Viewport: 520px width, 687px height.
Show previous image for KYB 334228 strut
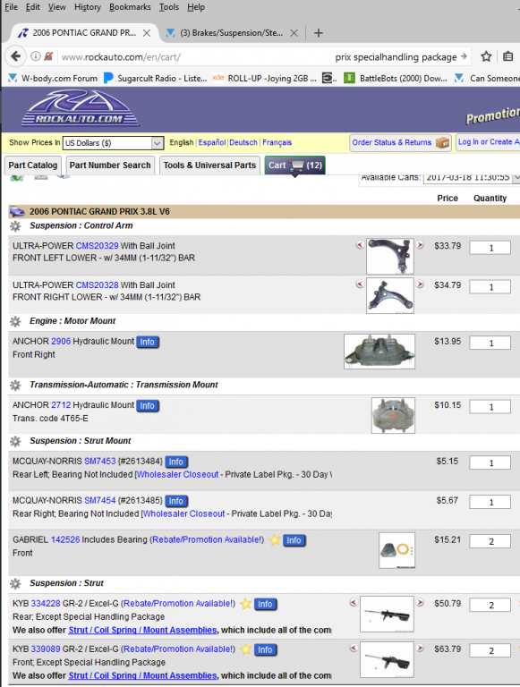(354, 602)
